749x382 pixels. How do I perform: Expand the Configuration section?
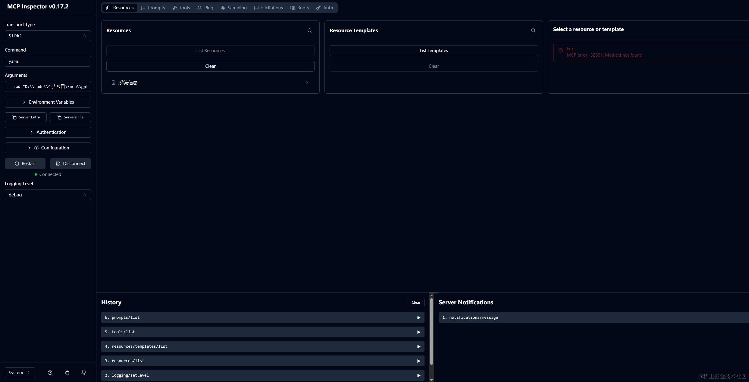[x=48, y=148]
